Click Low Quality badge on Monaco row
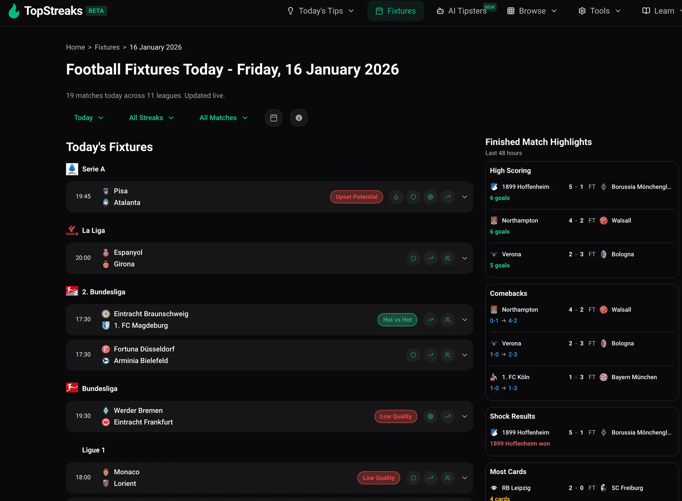 379,478
